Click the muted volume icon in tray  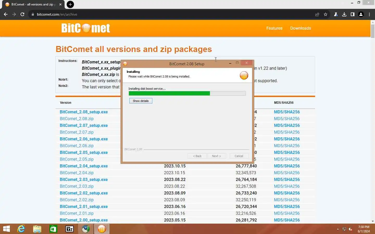351,229
